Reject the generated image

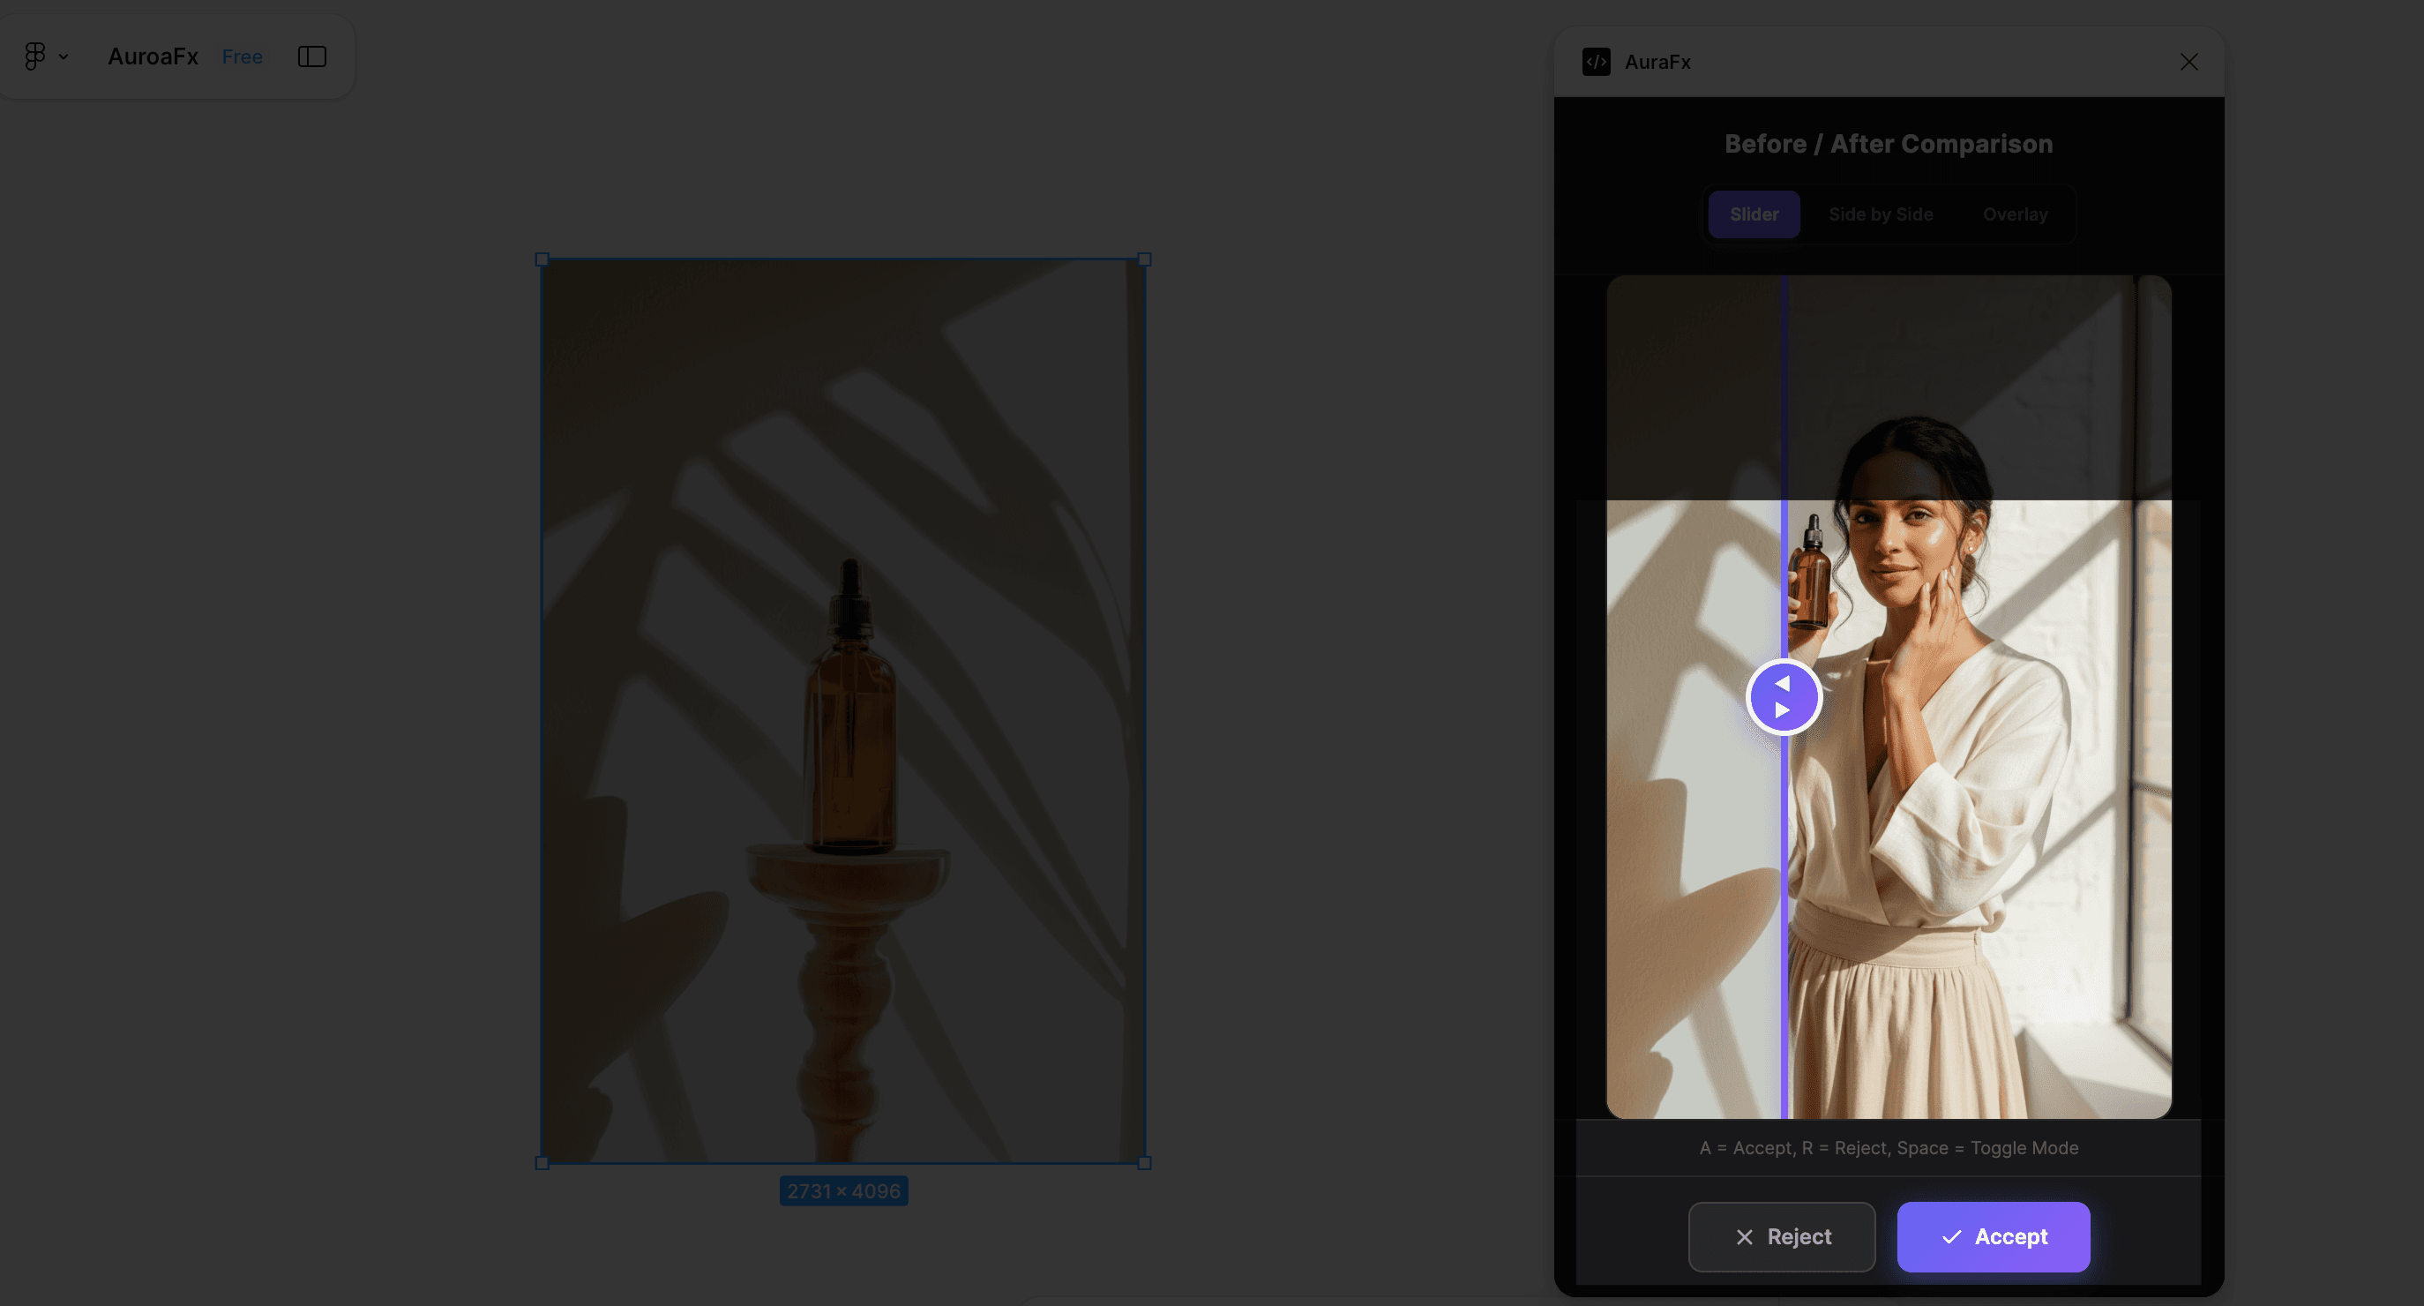pyautogui.click(x=1781, y=1236)
